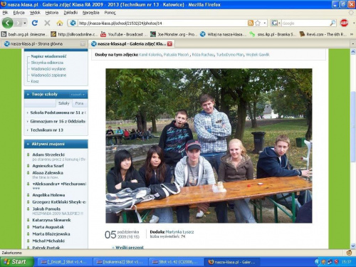Click the RSS feed icon in address bar
The image size is (356, 267).
click(251, 23)
